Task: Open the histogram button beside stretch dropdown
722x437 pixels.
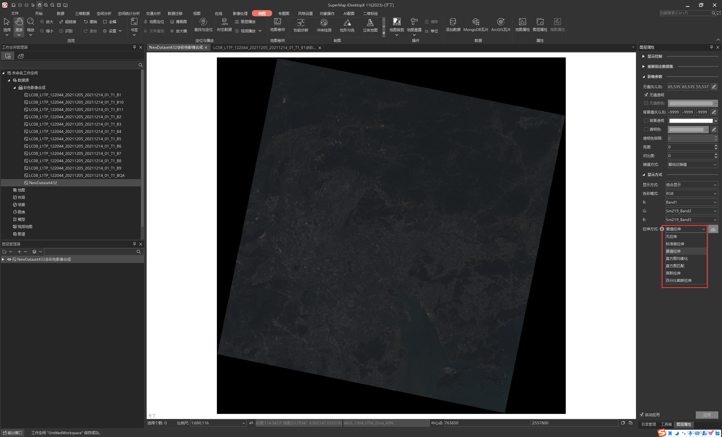Action: (713, 229)
